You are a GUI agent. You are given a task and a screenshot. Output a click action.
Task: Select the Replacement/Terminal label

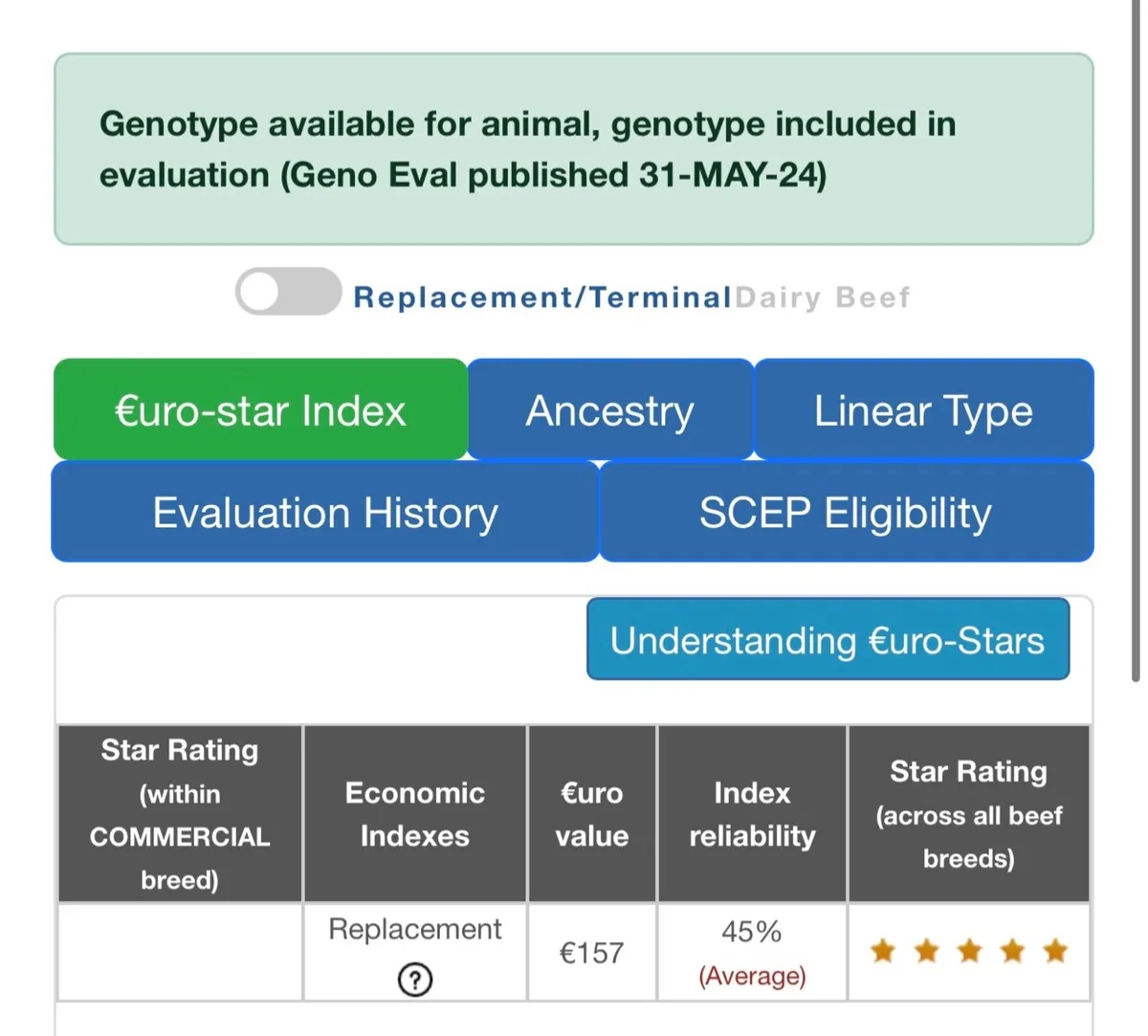click(541, 298)
